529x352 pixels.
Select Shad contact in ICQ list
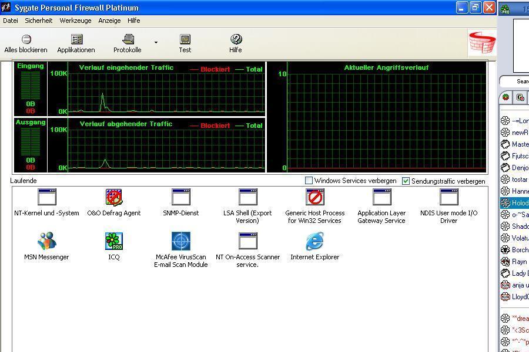point(514,226)
